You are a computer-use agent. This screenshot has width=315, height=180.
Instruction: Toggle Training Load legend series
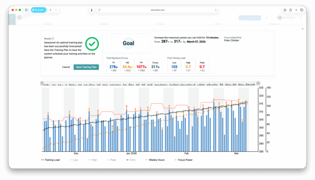(x=50, y=160)
